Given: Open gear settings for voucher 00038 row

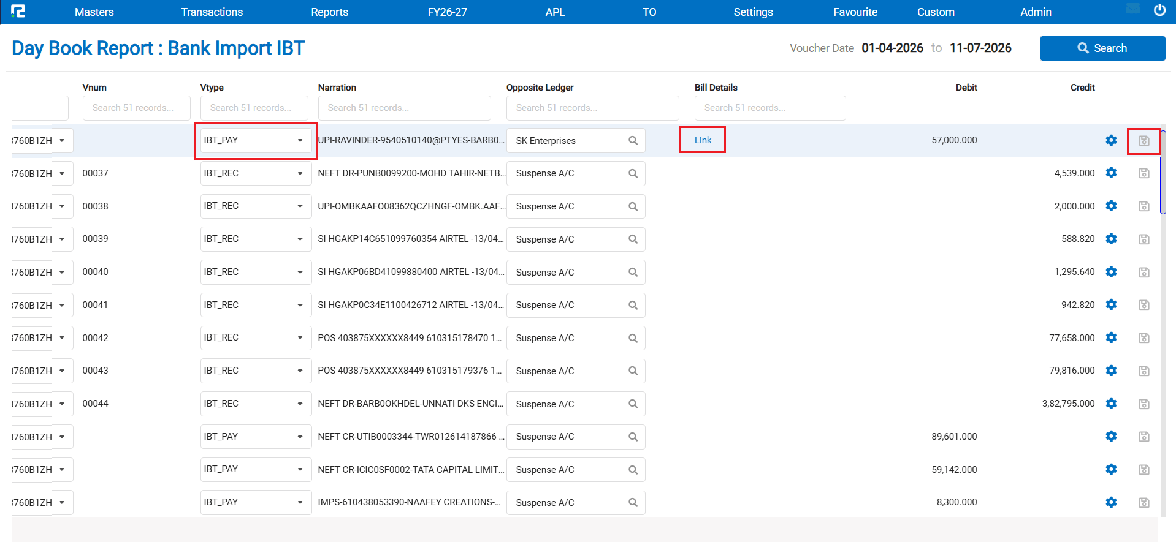Looking at the screenshot, I should 1111,206.
